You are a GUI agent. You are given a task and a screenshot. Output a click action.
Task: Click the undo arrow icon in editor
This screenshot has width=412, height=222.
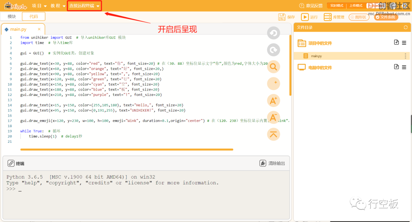pos(274,33)
